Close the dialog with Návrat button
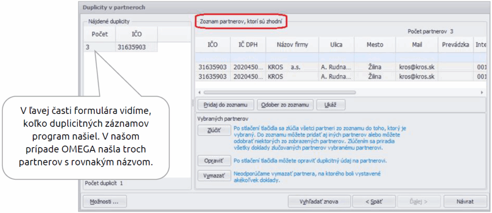492x213 pixels. 465,201
